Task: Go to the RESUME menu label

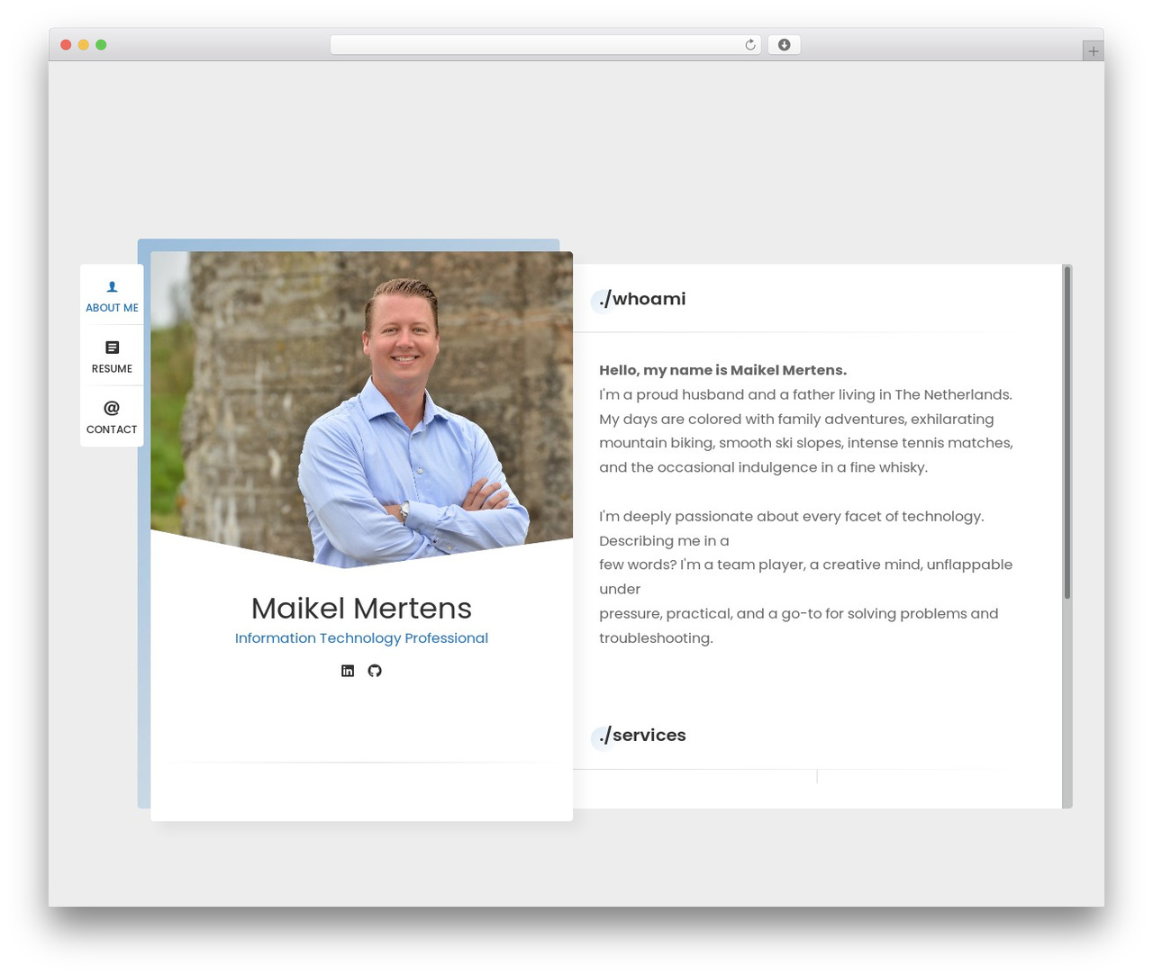Action: [112, 369]
